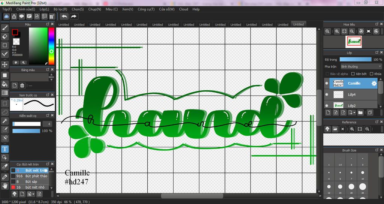Open the Help menu
This screenshot has width=384, height=204.
(196, 9)
